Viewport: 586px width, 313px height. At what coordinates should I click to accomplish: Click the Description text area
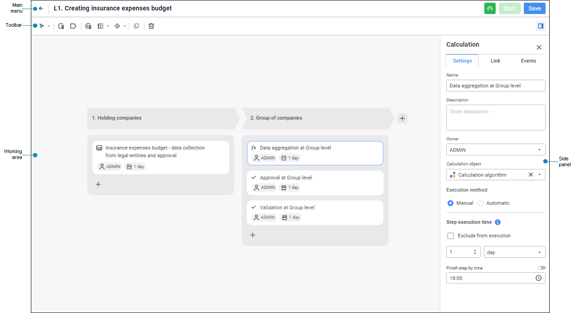[x=496, y=118]
